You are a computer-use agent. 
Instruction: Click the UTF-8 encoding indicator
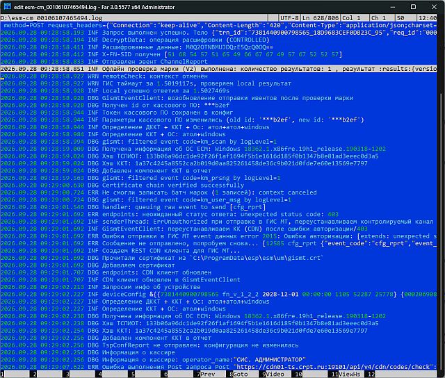[x=289, y=18]
